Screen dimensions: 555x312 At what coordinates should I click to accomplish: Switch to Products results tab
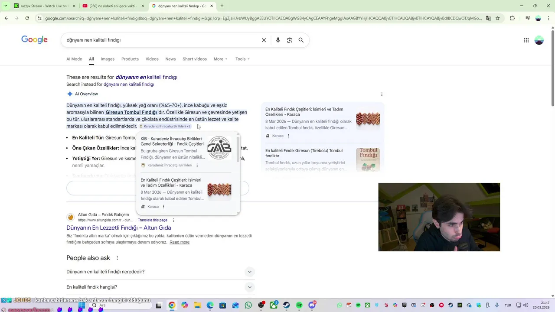pyautogui.click(x=130, y=59)
